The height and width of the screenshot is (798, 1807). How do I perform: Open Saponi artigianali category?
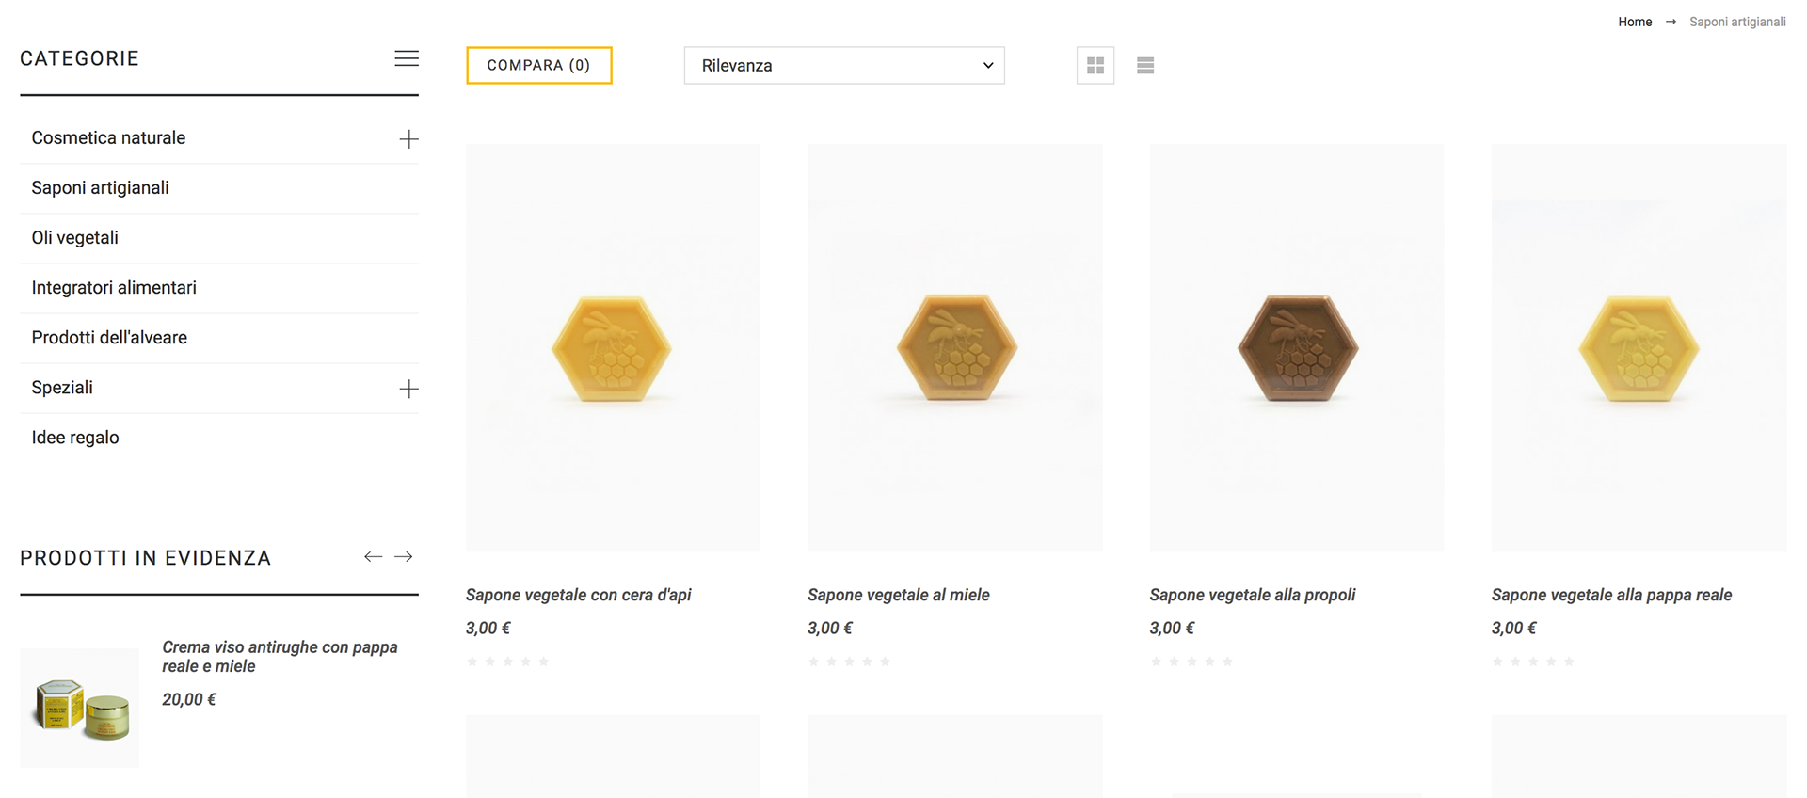(101, 188)
